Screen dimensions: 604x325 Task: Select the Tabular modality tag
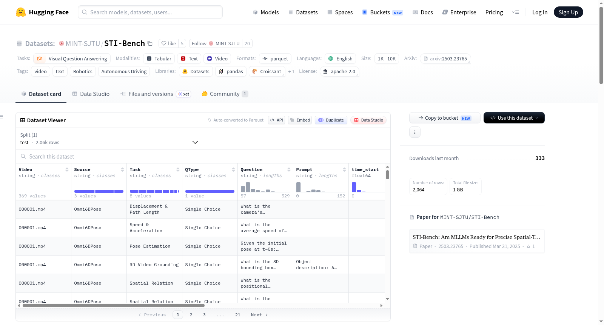pyautogui.click(x=159, y=59)
